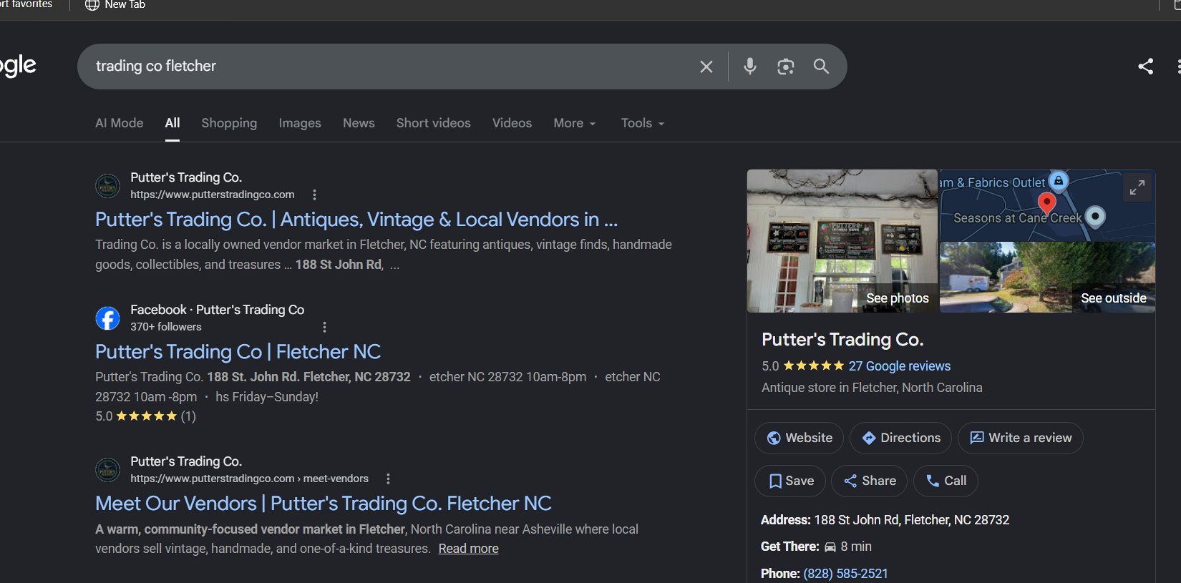Start voice search with the microphone icon
The image size is (1181, 583).
click(749, 67)
